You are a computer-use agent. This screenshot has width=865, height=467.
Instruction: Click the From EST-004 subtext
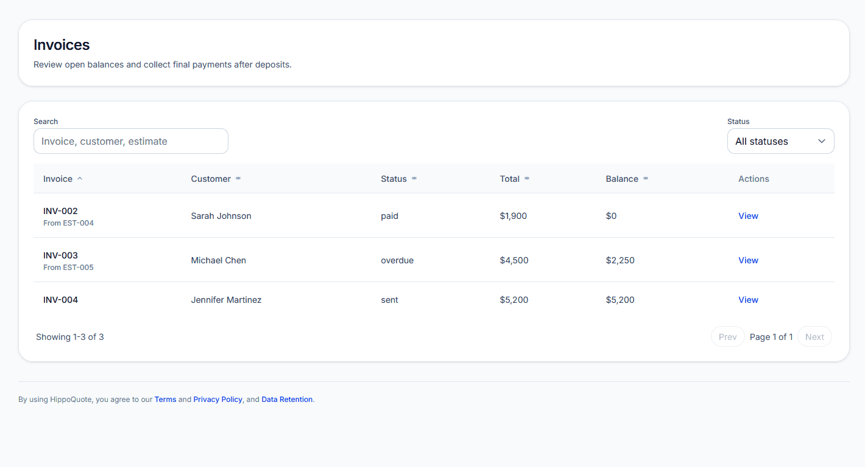coord(68,223)
